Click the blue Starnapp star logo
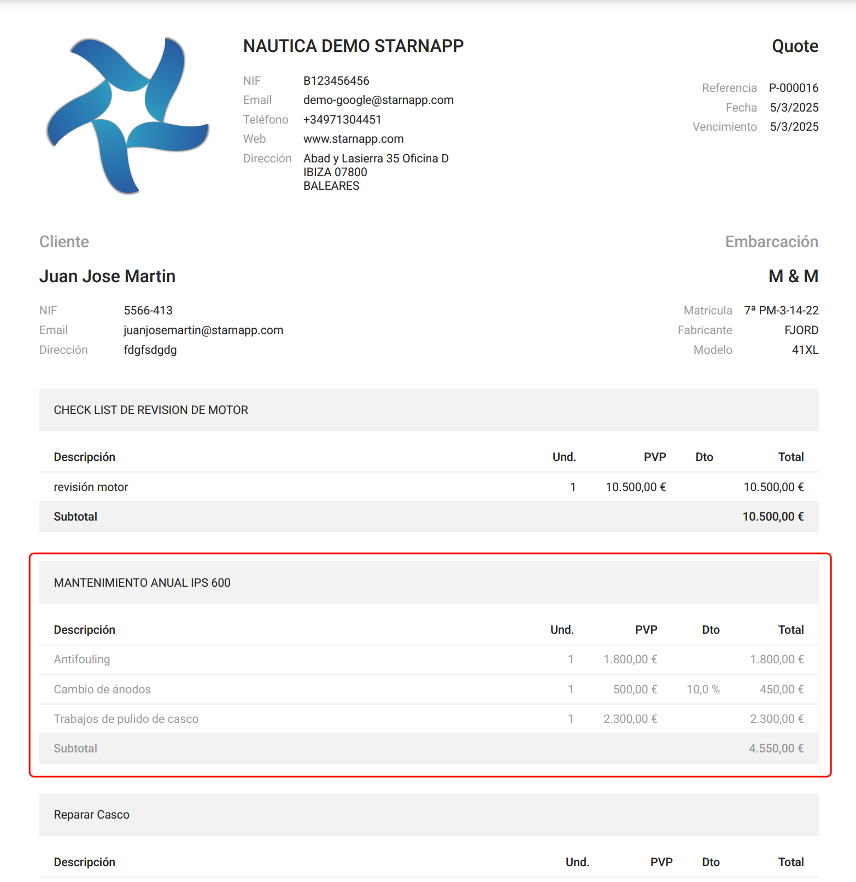 (127, 115)
